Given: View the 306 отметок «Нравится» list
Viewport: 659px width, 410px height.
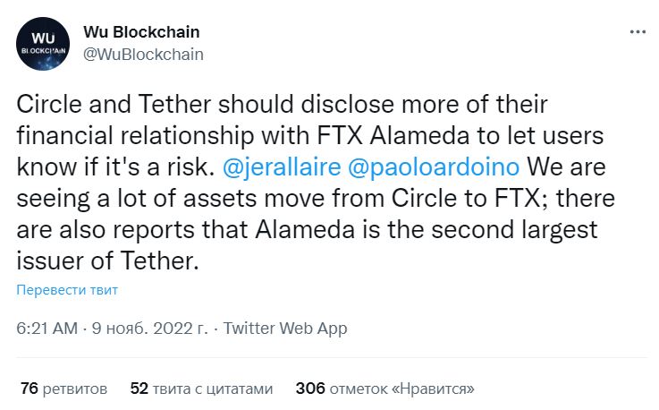Looking at the screenshot, I should (385, 389).
